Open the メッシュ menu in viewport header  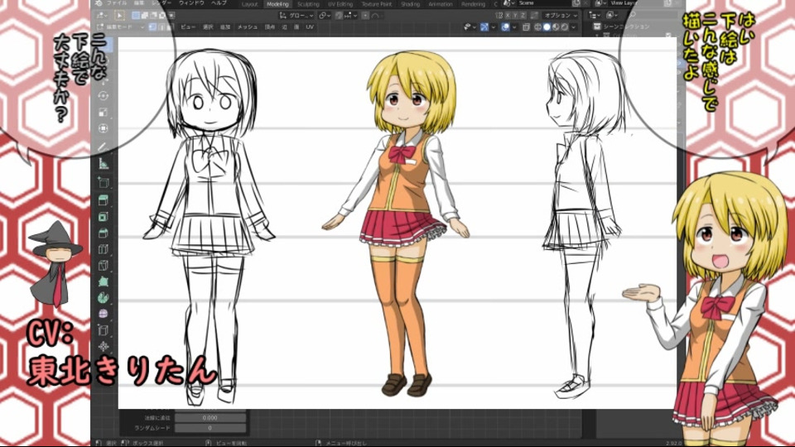pyautogui.click(x=247, y=26)
